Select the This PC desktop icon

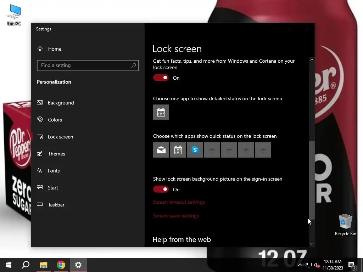14,15
